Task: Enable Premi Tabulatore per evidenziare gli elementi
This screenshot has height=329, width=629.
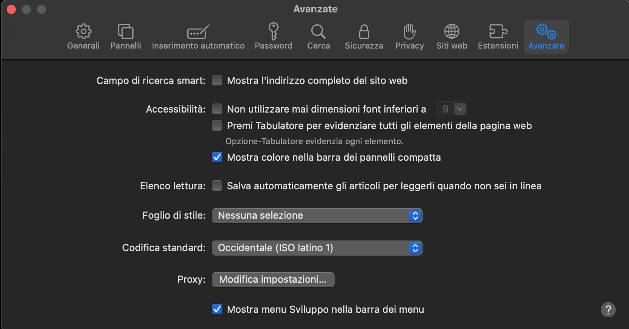Action: [217, 125]
